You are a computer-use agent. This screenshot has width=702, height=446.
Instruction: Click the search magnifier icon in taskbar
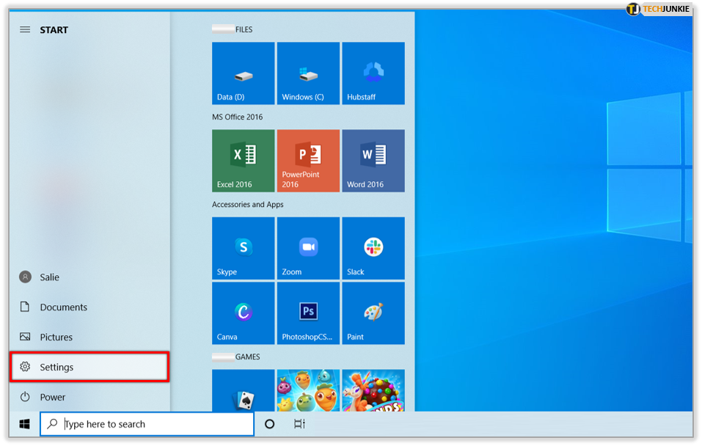pyautogui.click(x=52, y=423)
